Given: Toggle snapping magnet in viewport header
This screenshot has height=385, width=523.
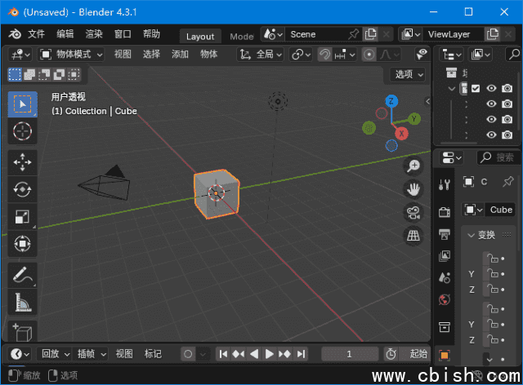Looking at the screenshot, I should [324, 55].
